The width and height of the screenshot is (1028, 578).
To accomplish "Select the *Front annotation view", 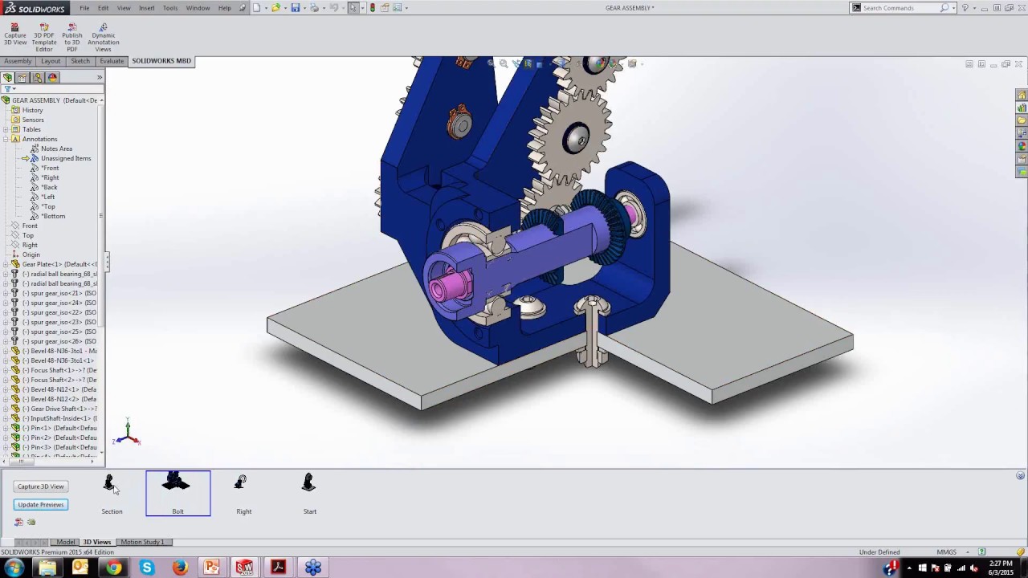I will tap(51, 168).
